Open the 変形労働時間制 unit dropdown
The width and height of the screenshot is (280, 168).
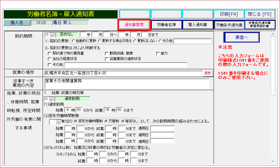point(59,122)
